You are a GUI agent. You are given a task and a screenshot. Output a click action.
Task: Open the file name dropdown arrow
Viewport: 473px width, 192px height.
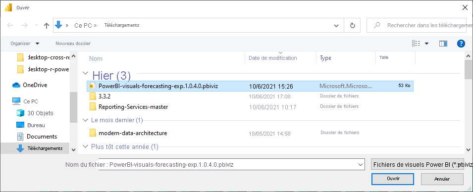pyautogui.click(x=361, y=165)
